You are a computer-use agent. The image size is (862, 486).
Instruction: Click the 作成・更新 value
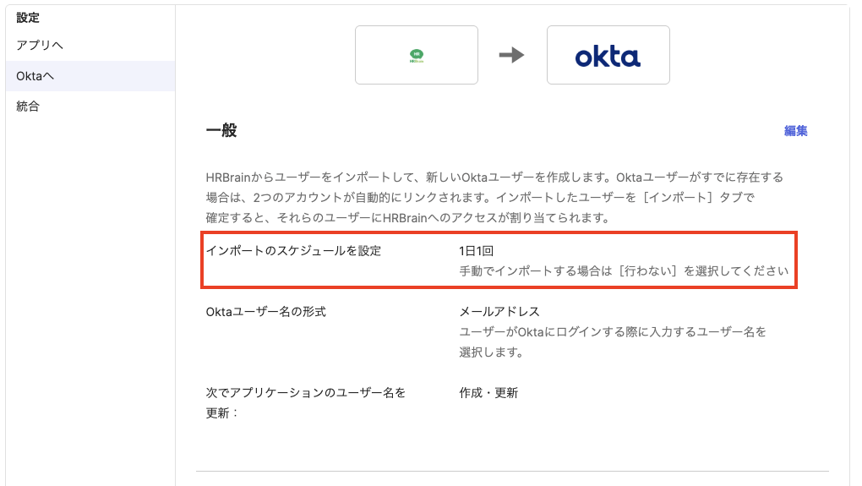coord(488,393)
